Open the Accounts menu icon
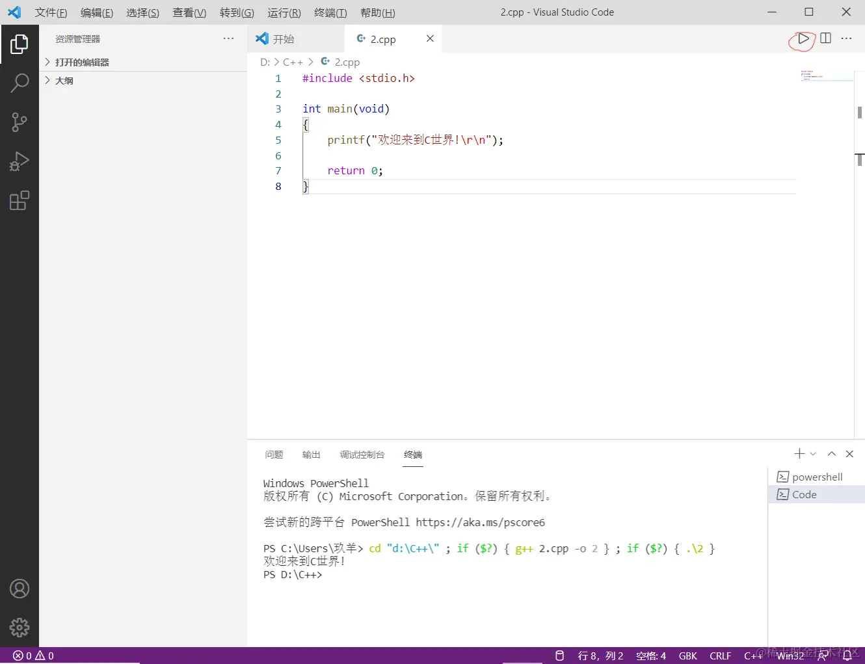 [20, 589]
